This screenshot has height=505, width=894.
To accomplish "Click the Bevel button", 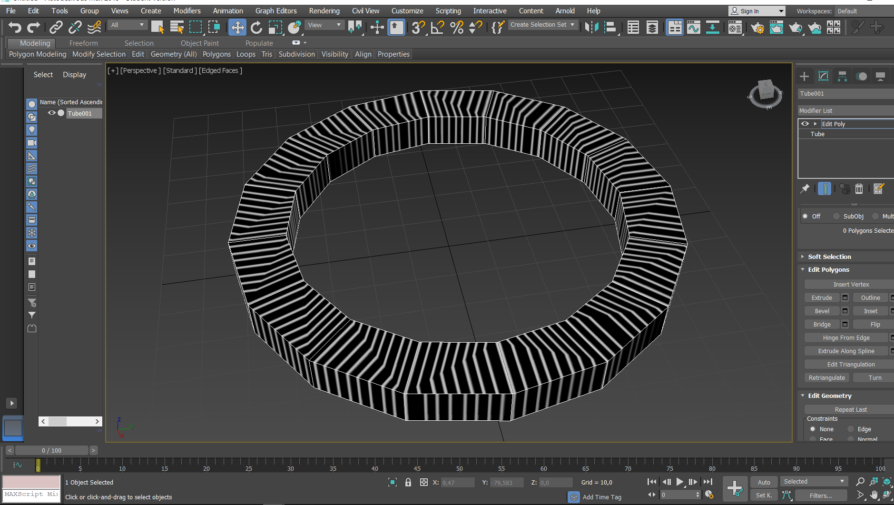I will 822,311.
